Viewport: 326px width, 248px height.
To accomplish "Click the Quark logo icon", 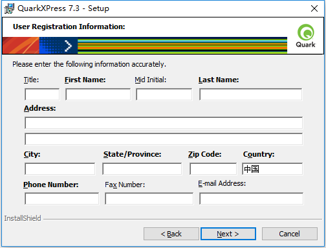I will tap(306, 36).
